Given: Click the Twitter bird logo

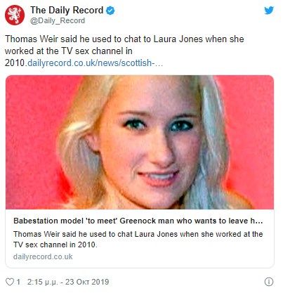Looking at the screenshot, I should click(x=269, y=11).
